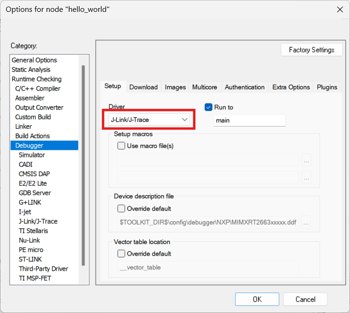
Task: Browse for first macro file with ellipsis button
Action: point(306,160)
